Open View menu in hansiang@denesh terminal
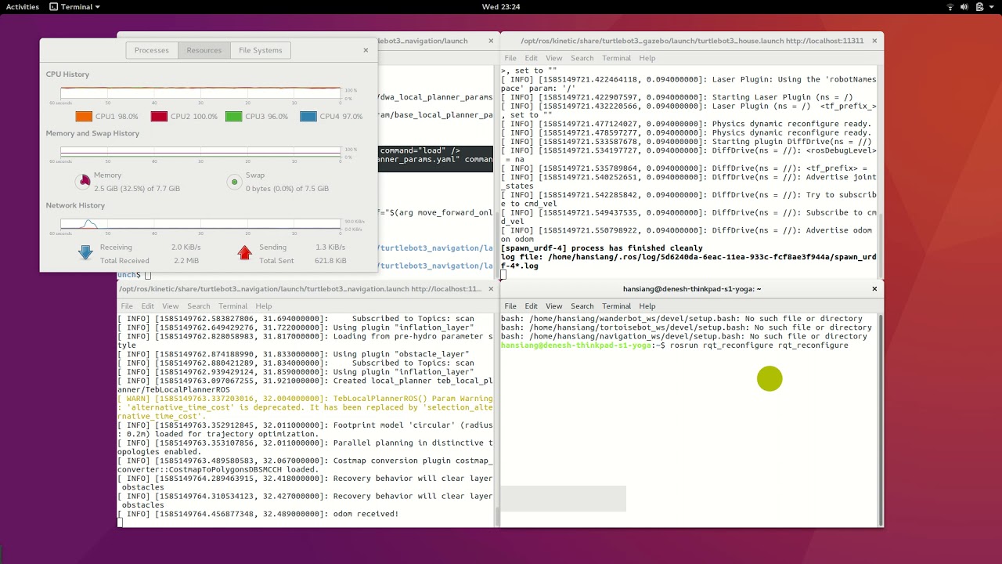This screenshot has height=564, width=1002. coord(554,306)
